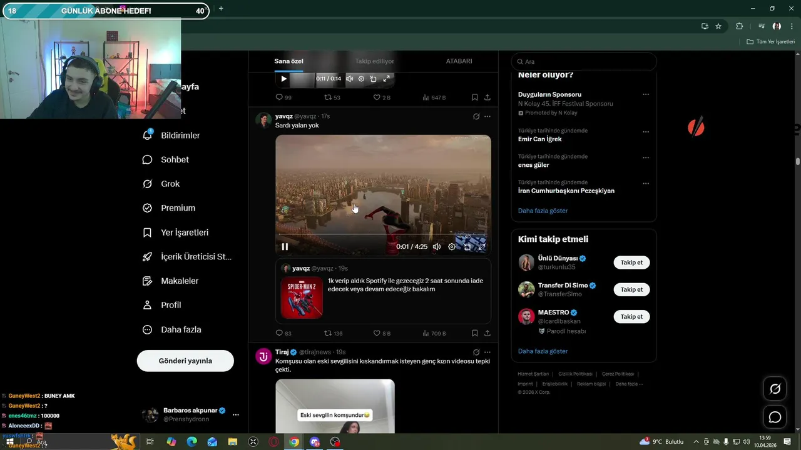View analytics showing 709 B views
Screen dimensions: 801x450
(x=434, y=333)
